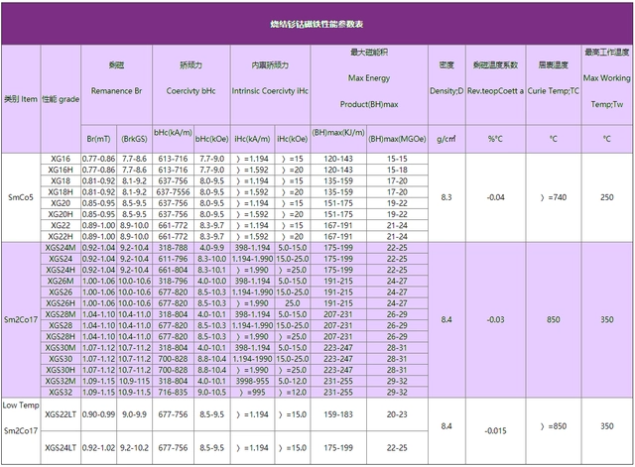Select the 'Low Temp' category cell
This screenshot has width=635, height=467.
[x=20, y=406]
